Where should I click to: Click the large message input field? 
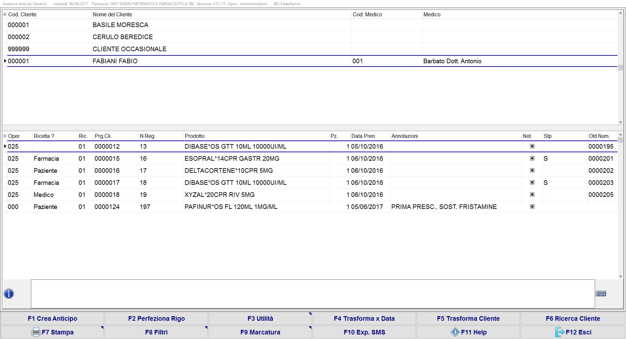point(313,294)
